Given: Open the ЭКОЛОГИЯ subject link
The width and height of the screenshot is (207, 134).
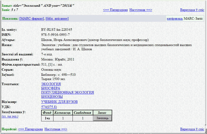Looking at the screenshot, I should coord(51,84).
